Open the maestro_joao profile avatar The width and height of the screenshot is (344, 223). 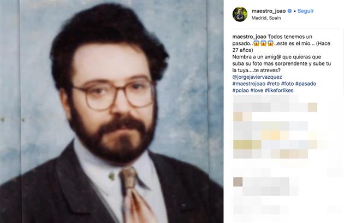pyautogui.click(x=240, y=14)
